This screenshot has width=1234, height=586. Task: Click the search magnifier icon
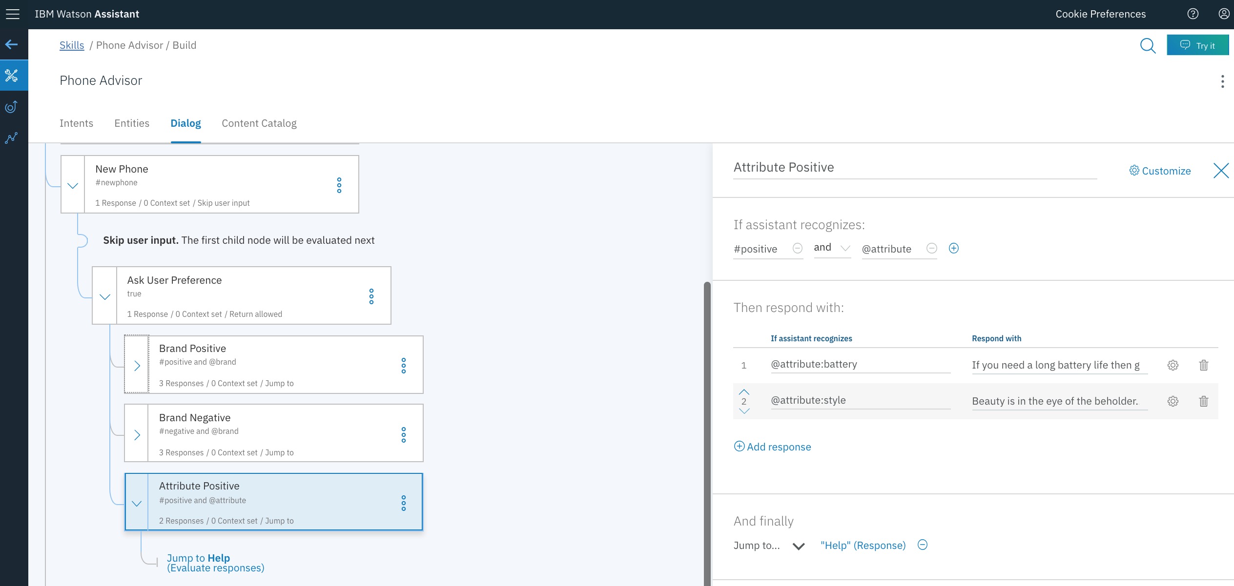(x=1148, y=46)
